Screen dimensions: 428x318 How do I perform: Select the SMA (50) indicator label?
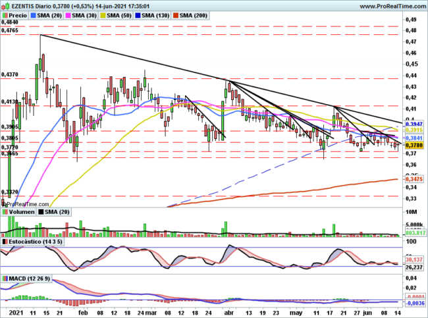point(119,16)
